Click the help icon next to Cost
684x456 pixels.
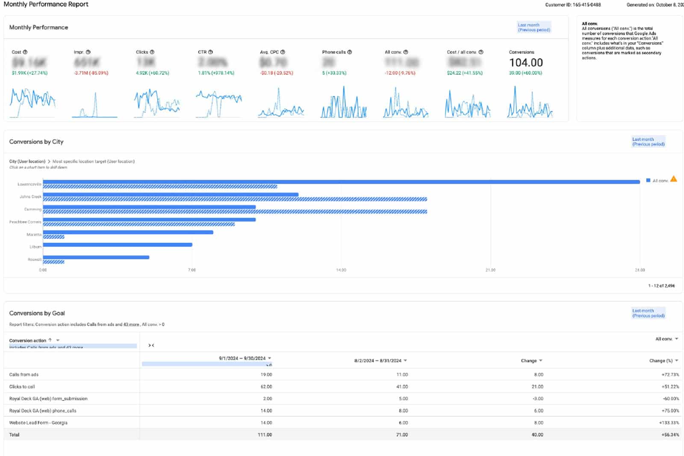coord(25,52)
